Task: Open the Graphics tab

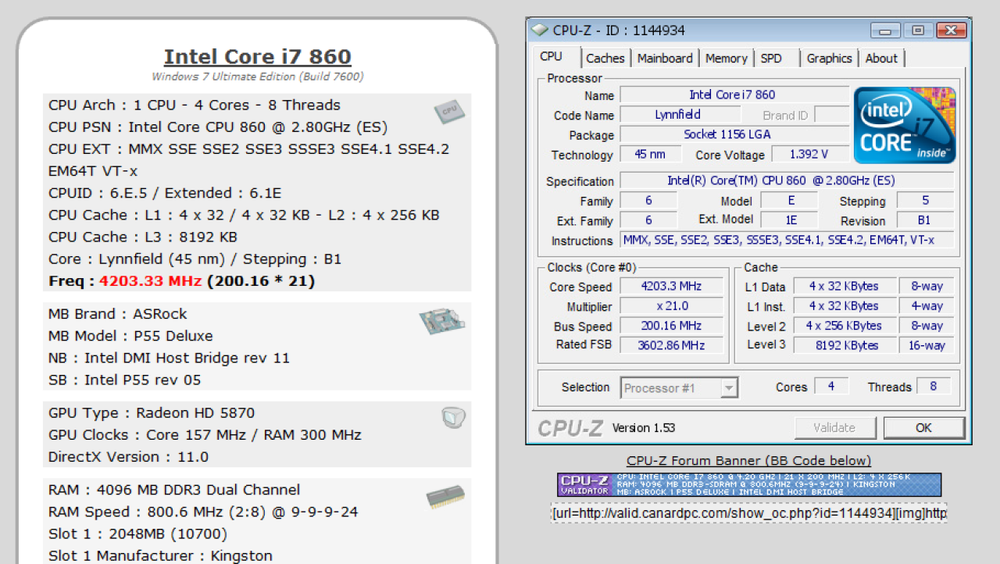Action: coord(829,58)
